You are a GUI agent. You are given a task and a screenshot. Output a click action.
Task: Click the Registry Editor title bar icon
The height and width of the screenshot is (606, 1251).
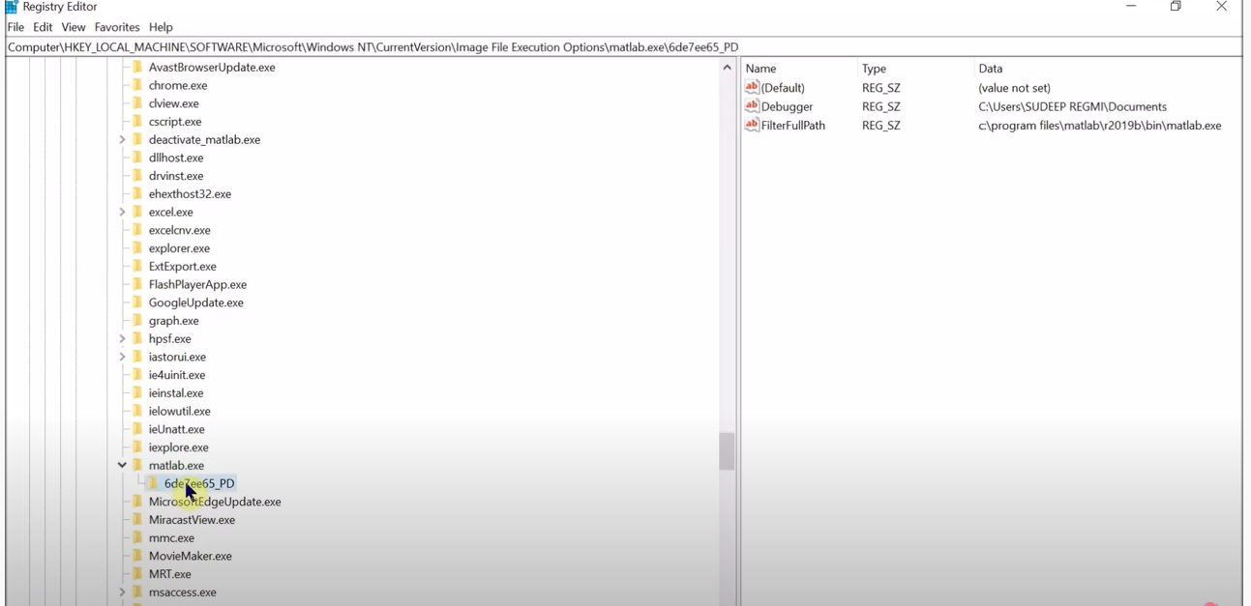[x=11, y=7]
